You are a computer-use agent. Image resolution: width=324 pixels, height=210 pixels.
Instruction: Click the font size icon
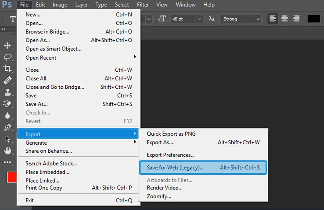pos(162,19)
